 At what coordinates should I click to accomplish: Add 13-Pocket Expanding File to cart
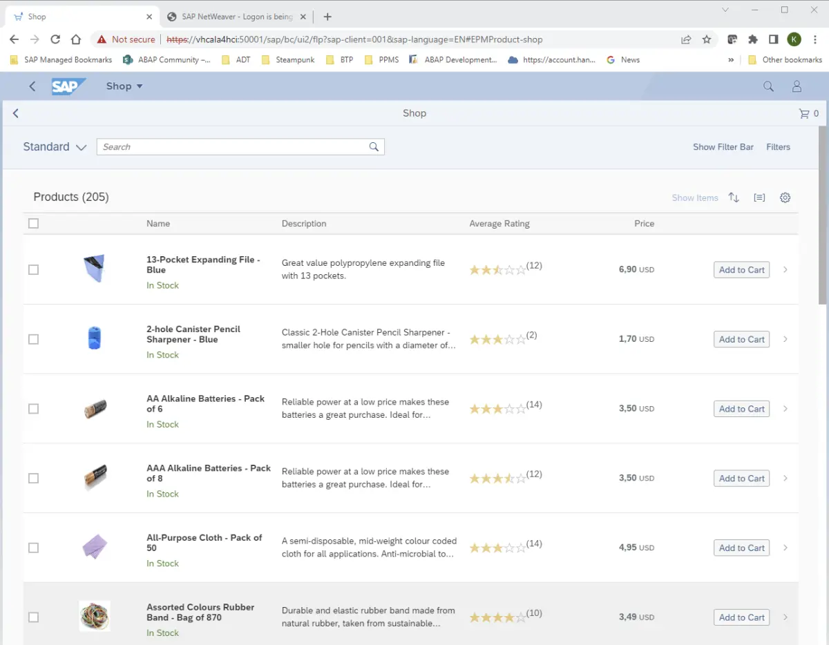[x=741, y=270]
